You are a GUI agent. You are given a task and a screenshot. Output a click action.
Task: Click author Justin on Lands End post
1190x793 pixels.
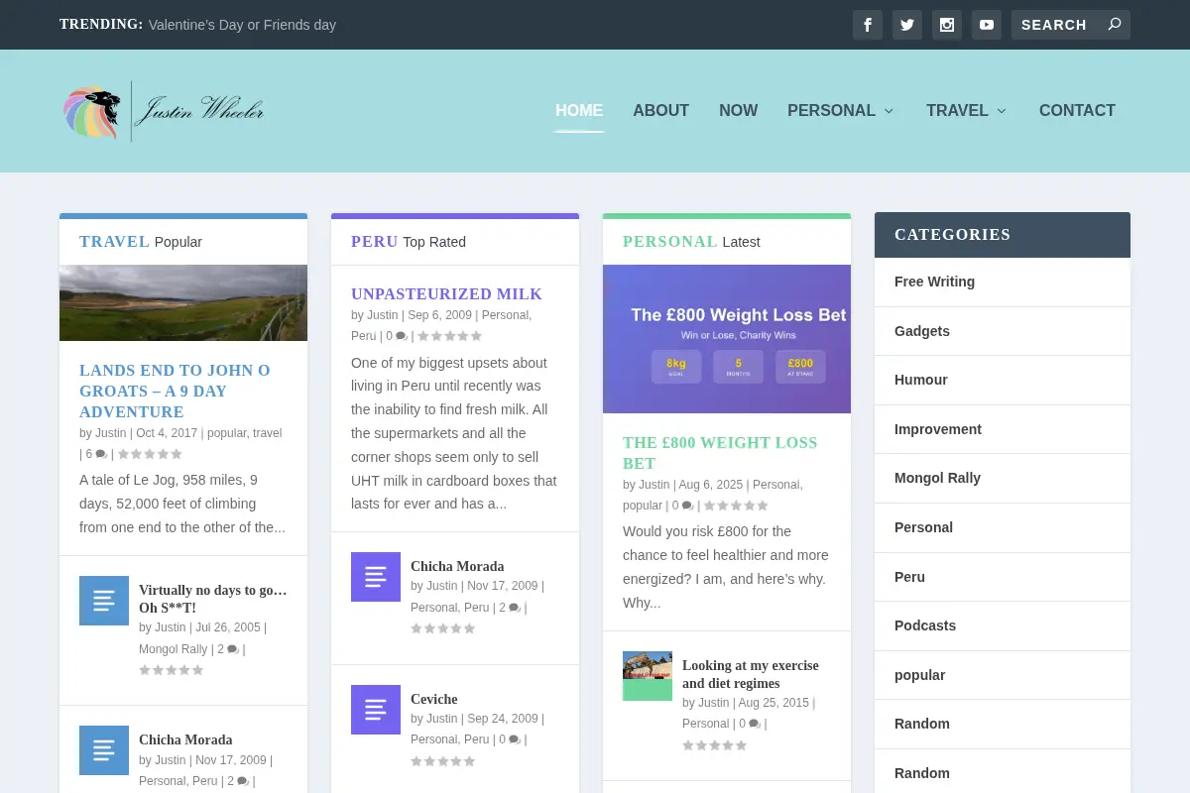pos(111,433)
